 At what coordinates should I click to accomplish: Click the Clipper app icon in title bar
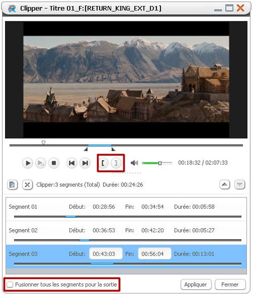pos(12,9)
